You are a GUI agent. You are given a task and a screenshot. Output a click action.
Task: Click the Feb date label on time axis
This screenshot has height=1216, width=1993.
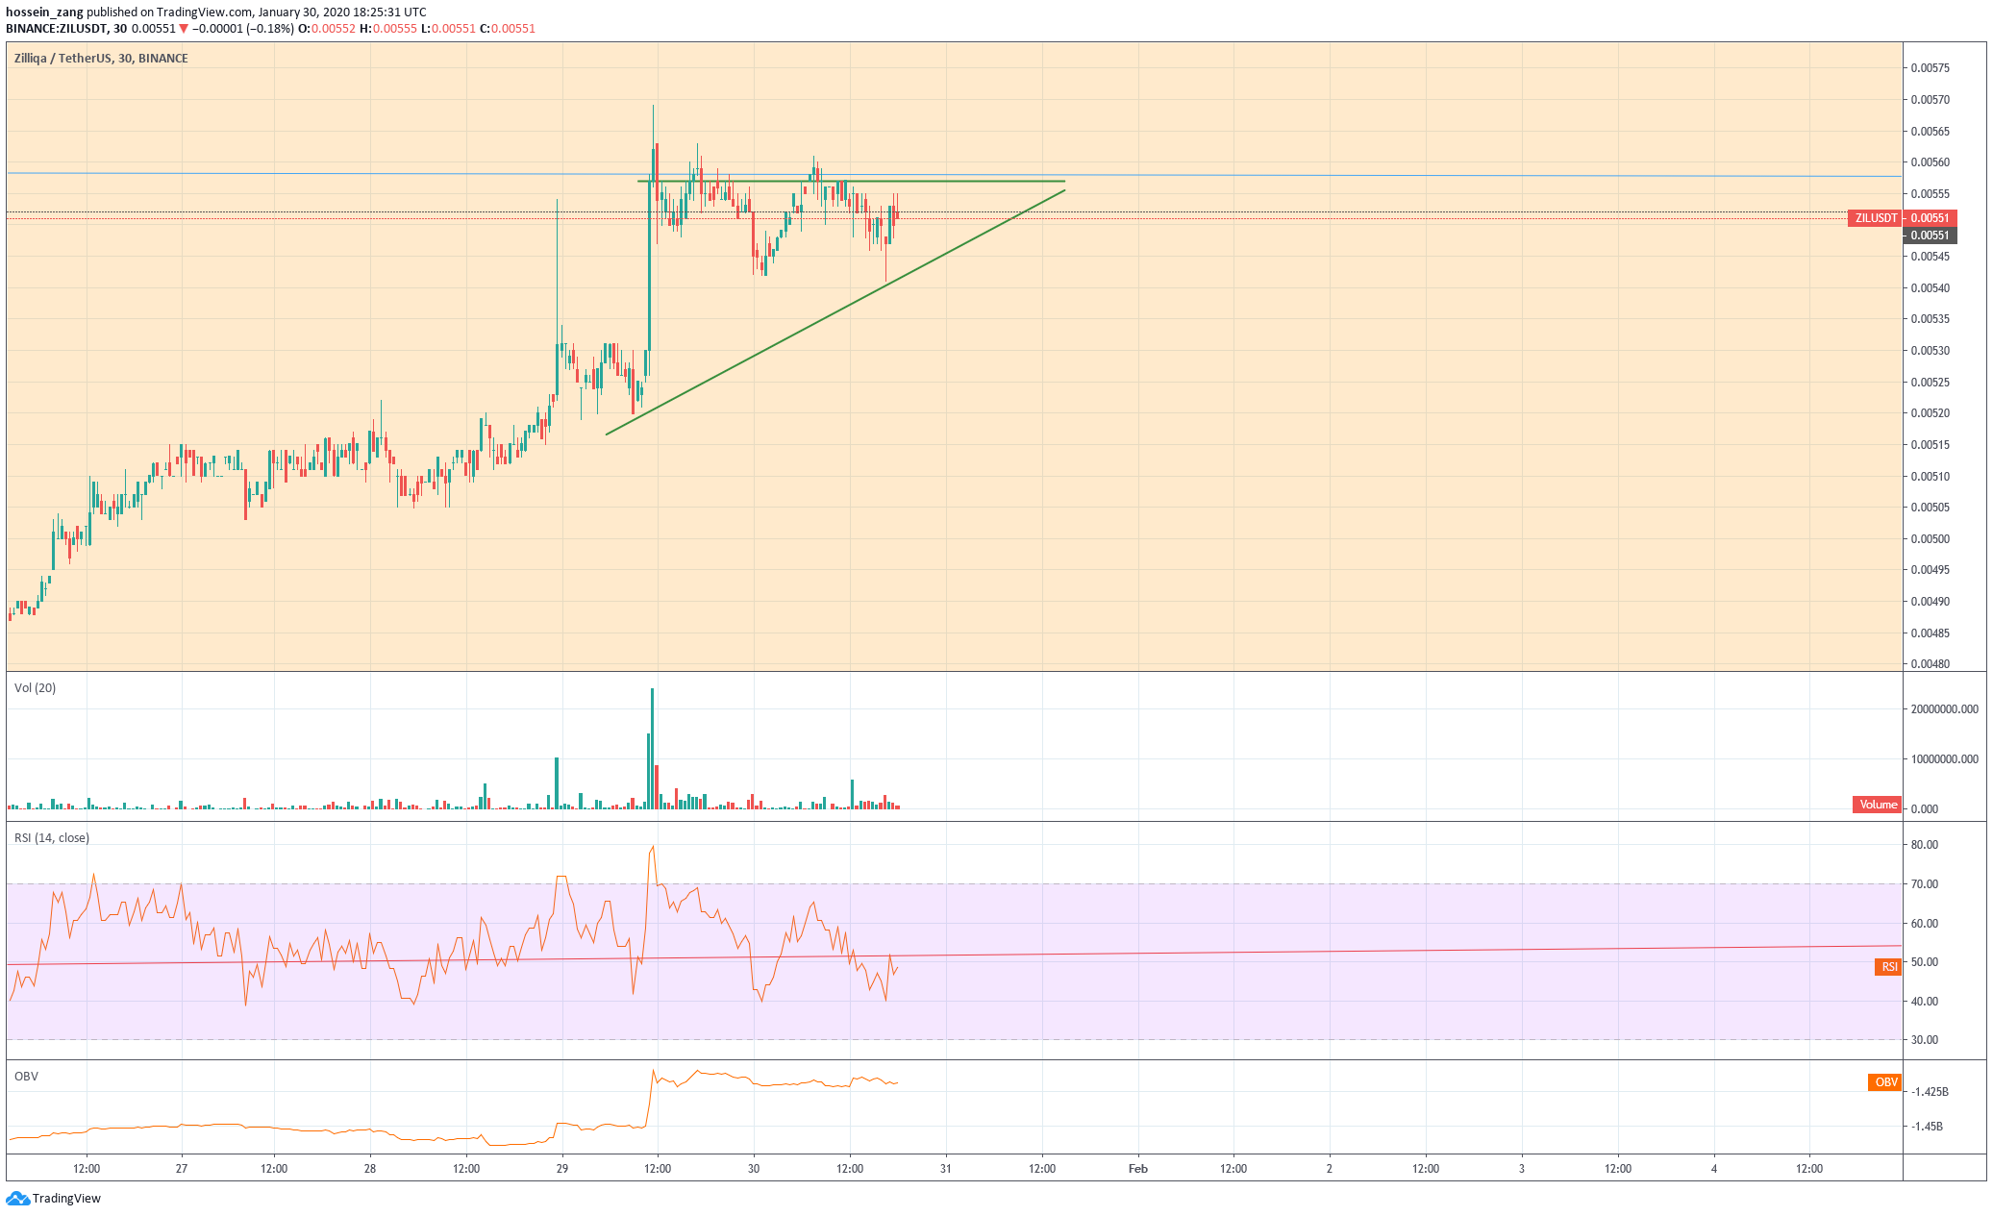(1137, 1169)
